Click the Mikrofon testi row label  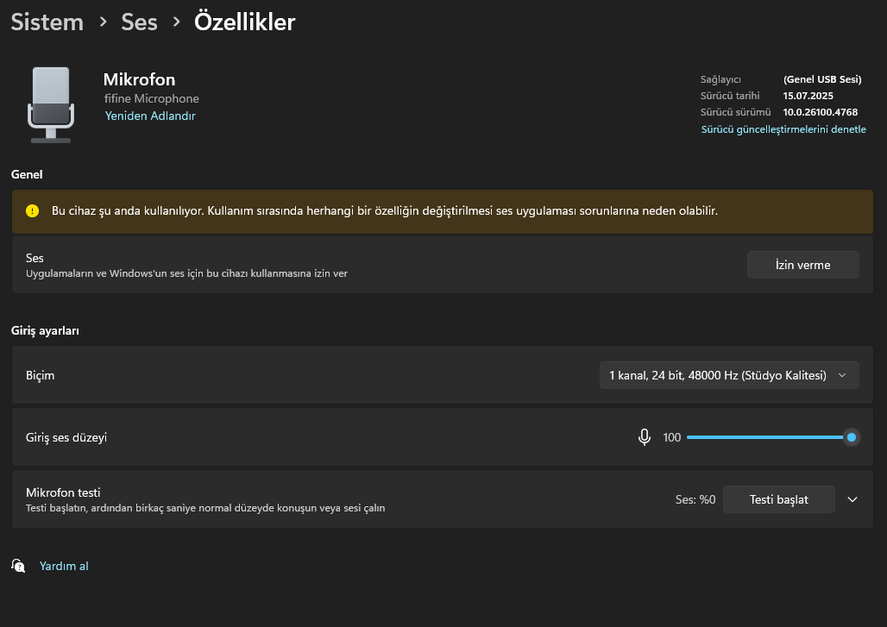coord(63,492)
